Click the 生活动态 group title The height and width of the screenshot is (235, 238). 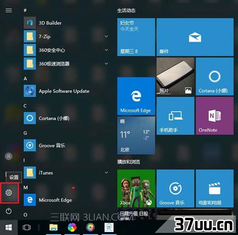[x=126, y=11]
